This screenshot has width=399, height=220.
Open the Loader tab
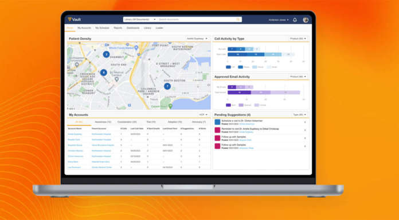coord(159,28)
